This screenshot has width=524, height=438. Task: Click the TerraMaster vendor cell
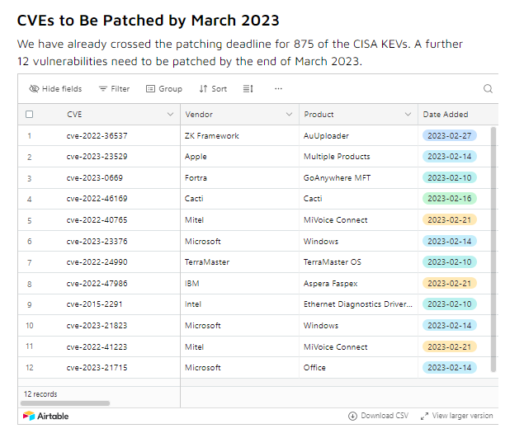click(239, 262)
